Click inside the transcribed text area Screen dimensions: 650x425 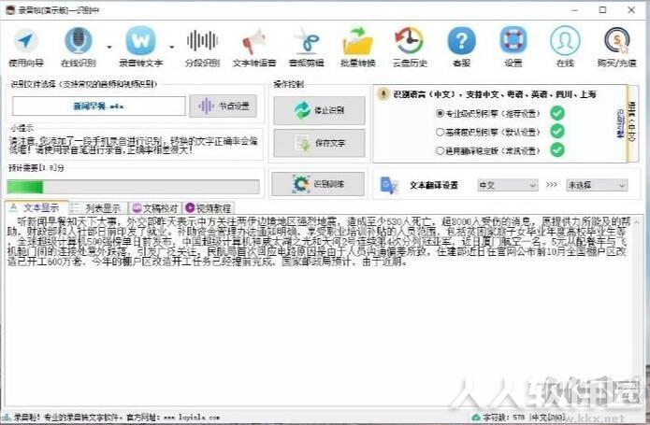pyautogui.click(x=318, y=310)
